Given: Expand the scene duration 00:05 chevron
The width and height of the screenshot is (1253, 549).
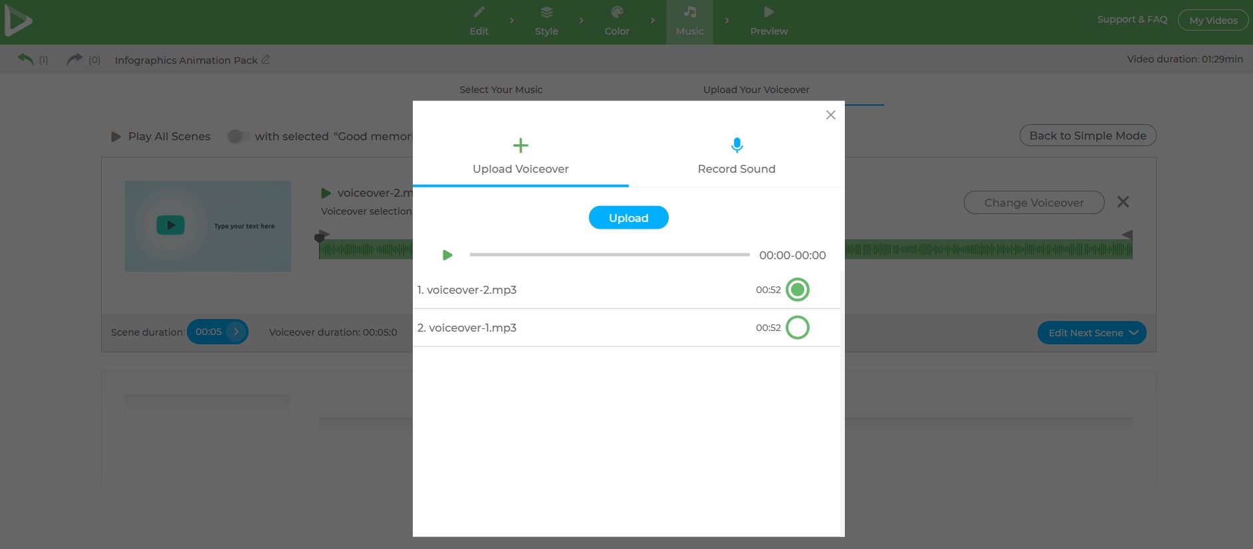Looking at the screenshot, I should 236,332.
